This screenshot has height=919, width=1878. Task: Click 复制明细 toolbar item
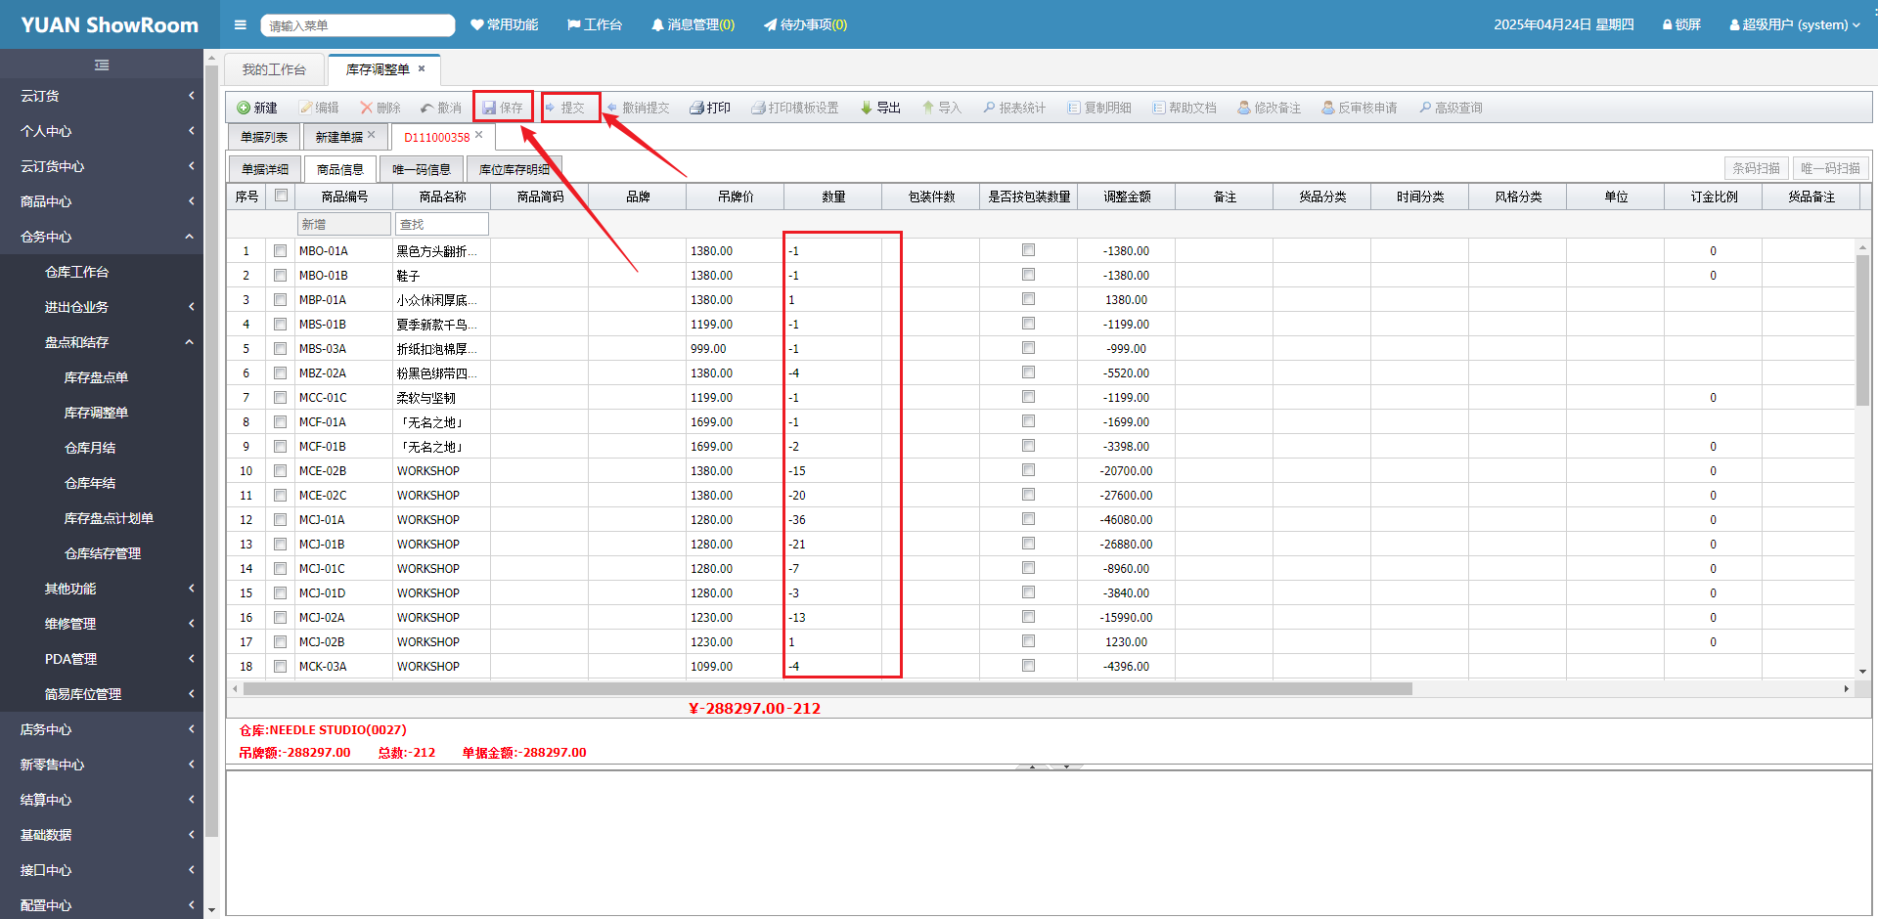[1099, 108]
